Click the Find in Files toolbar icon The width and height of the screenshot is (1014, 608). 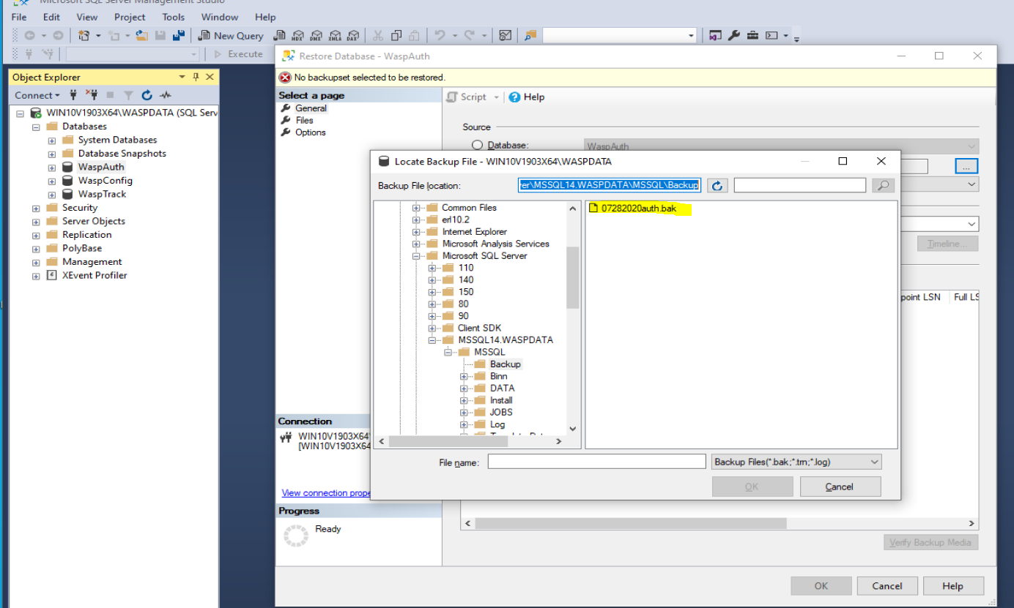point(531,36)
